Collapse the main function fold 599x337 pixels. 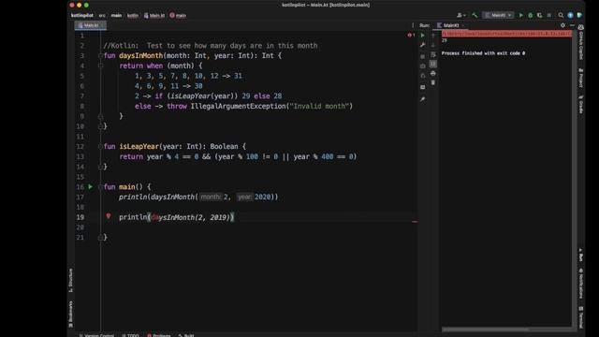[101, 187]
